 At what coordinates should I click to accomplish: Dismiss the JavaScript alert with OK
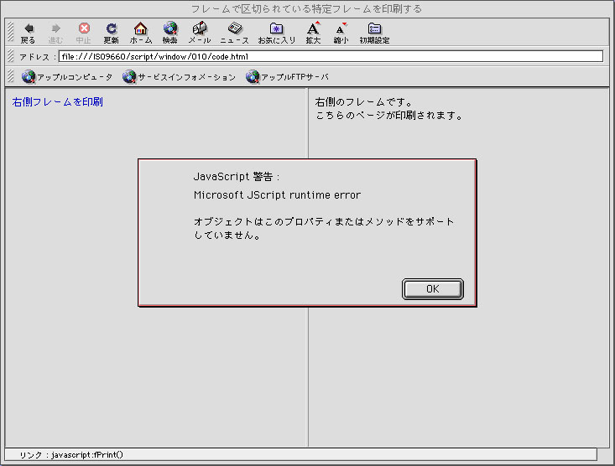pos(433,289)
